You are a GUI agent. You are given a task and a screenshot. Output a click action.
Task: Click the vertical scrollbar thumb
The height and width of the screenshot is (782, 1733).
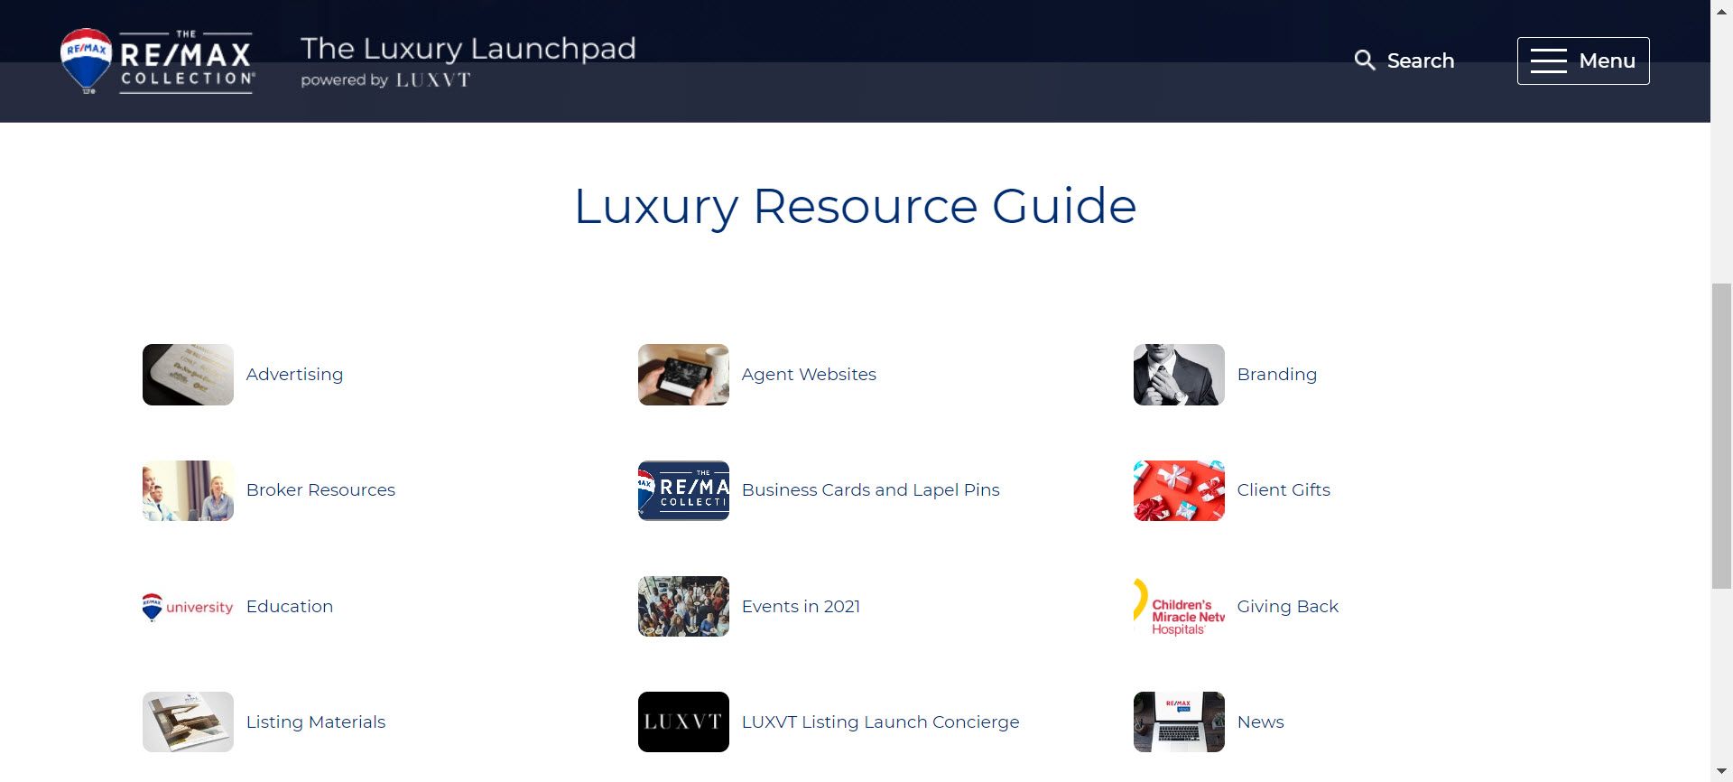click(x=1721, y=436)
